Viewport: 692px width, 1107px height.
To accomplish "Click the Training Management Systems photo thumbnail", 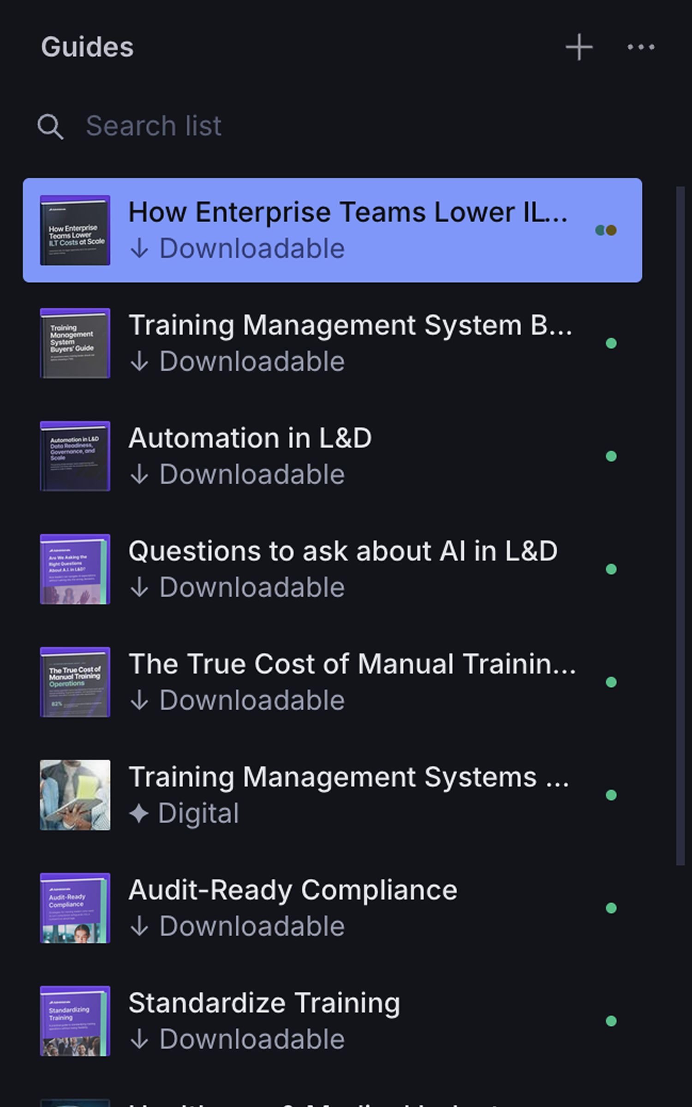I will coord(75,795).
